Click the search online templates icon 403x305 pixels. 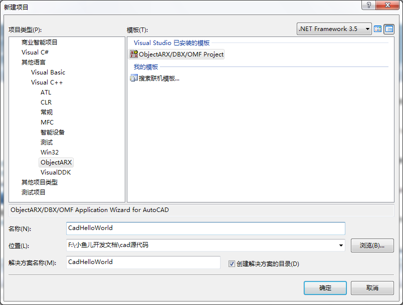tap(134, 78)
